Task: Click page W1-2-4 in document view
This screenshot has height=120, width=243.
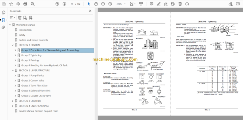Action: coord(134,64)
